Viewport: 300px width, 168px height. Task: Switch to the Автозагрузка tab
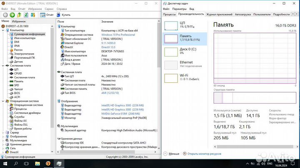click(x=243, y=14)
